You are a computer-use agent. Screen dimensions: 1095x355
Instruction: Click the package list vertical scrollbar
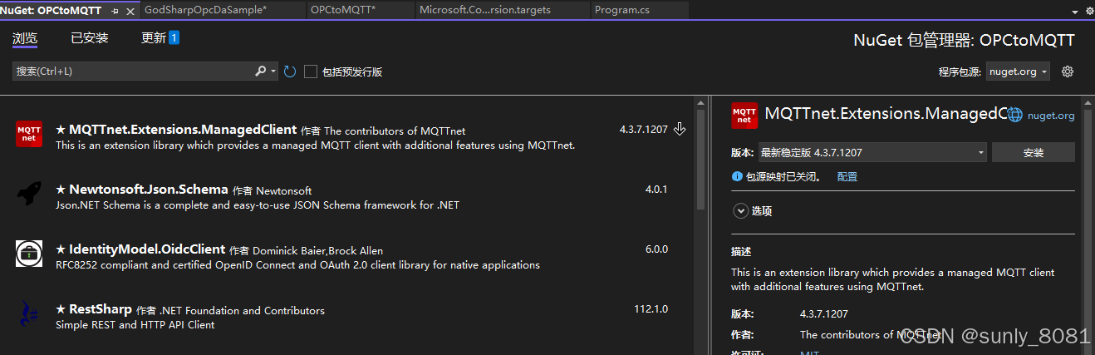point(700,158)
